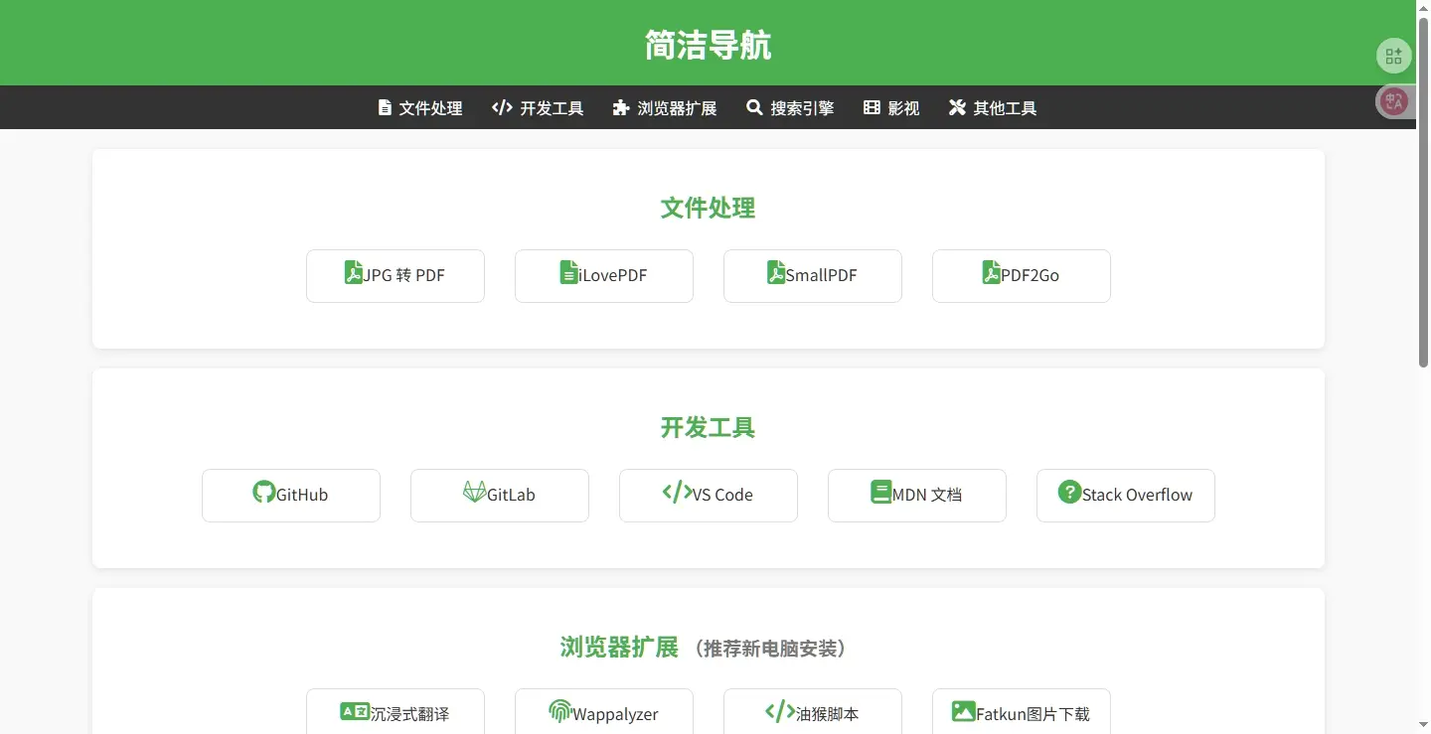Click the book icon on MDN 文档 card
The image size is (1431, 734).
pyautogui.click(x=880, y=492)
